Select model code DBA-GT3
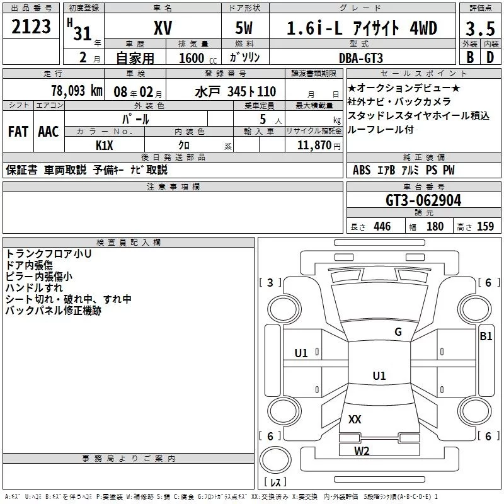This screenshot has height=504, width=504. [360, 58]
